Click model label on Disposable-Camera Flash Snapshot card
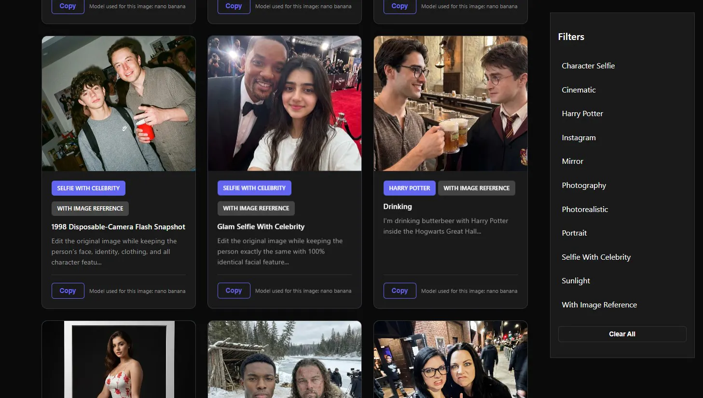The height and width of the screenshot is (398, 703). tap(138, 291)
